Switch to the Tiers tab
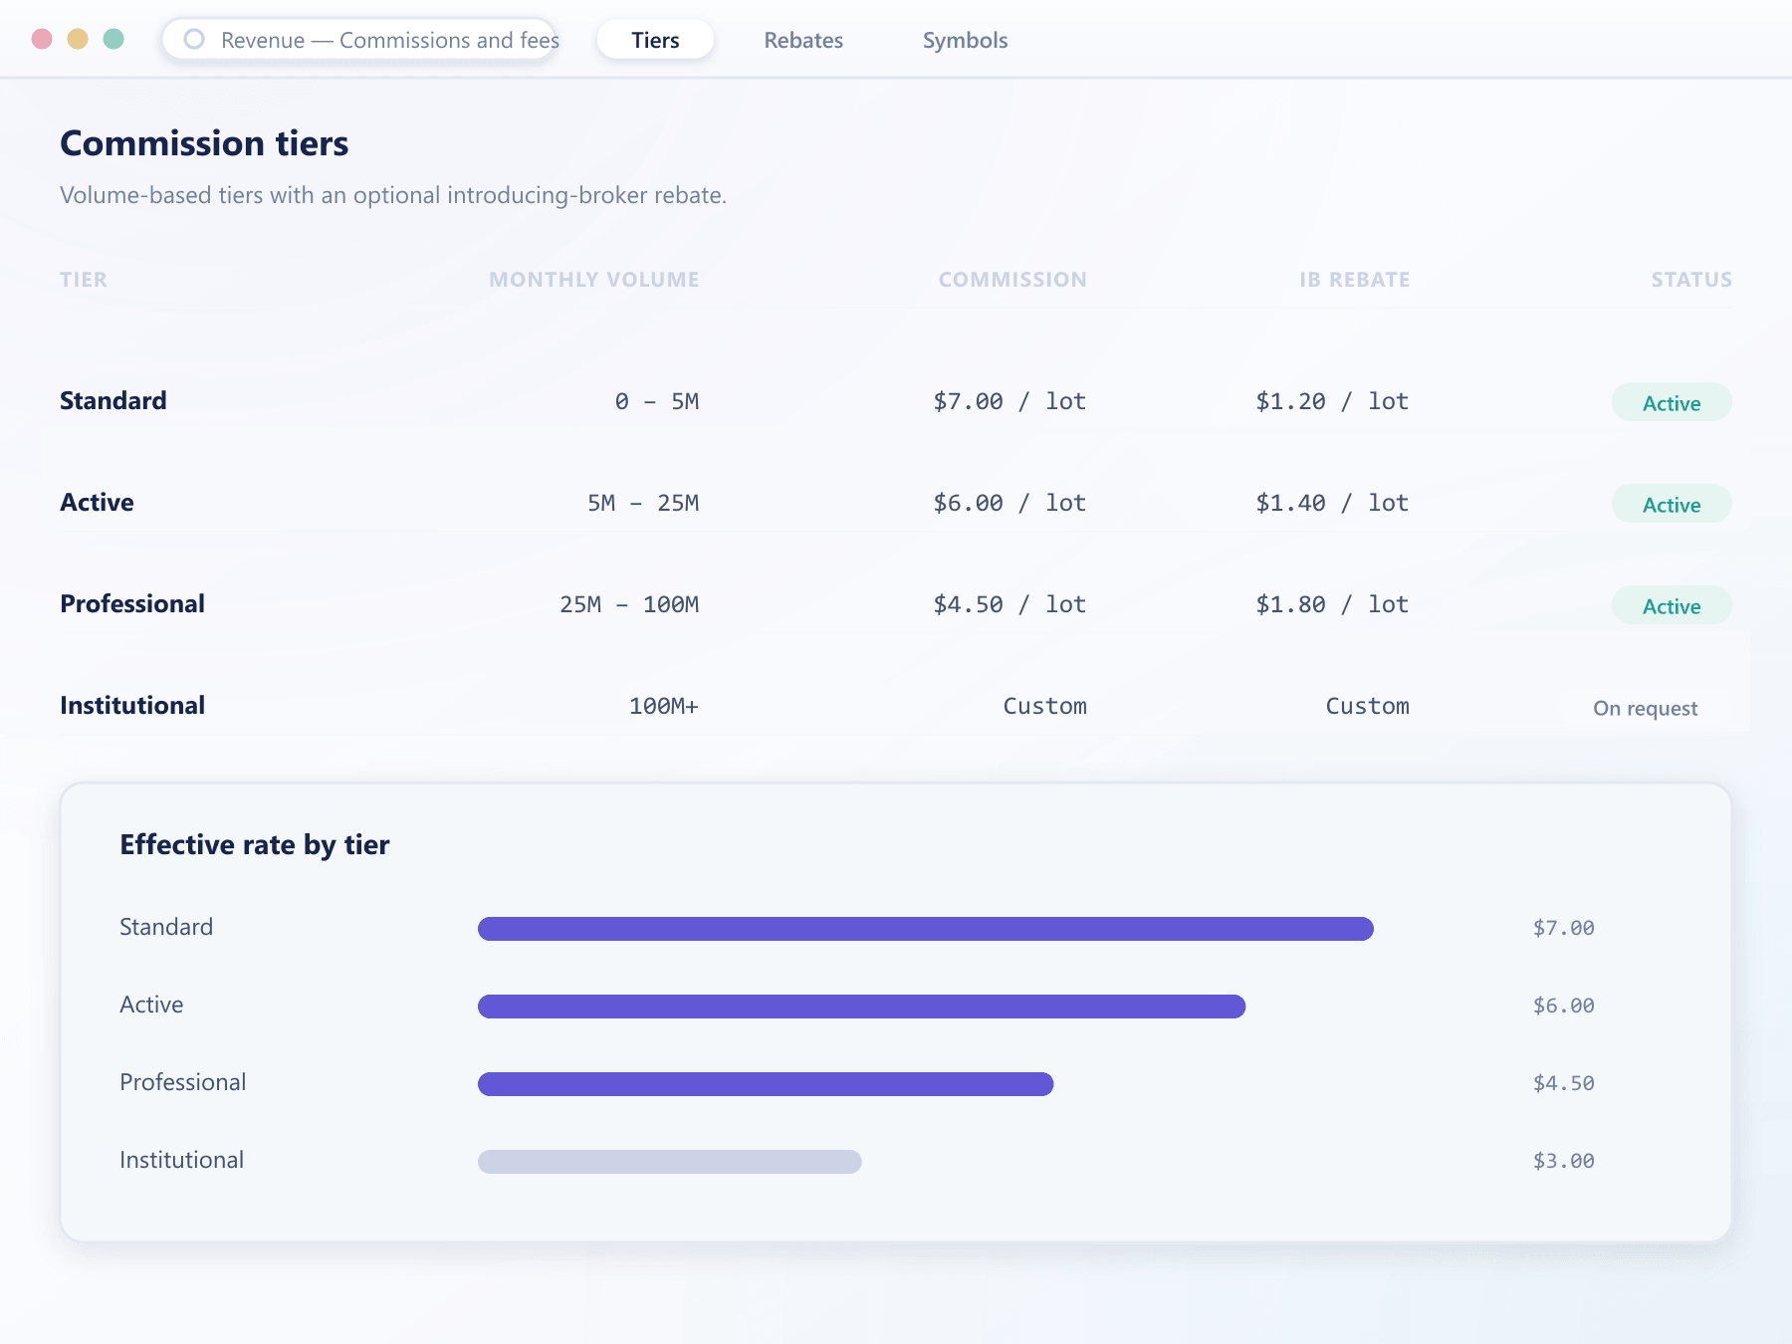 pos(655,40)
